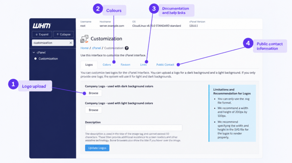Image resolution: width=292 pixels, height=163 pixels.
Task: Click the WHM logo
Action: coord(42,26)
